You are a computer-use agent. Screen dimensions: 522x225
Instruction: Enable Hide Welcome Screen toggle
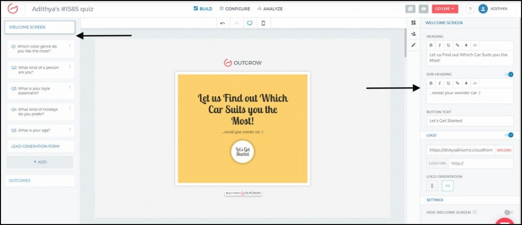click(508, 212)
